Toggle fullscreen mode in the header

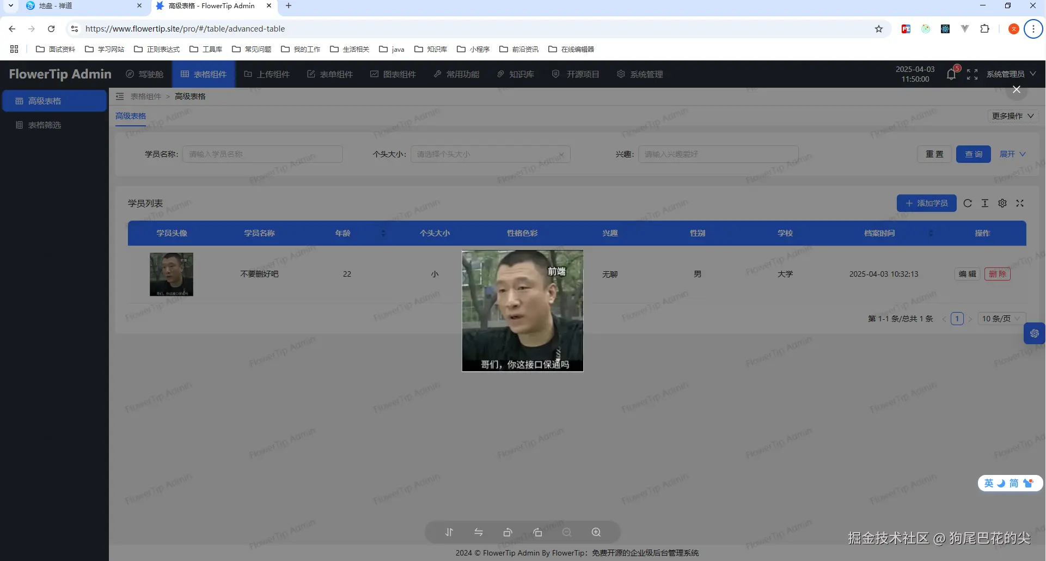click(x=972, y=74)
